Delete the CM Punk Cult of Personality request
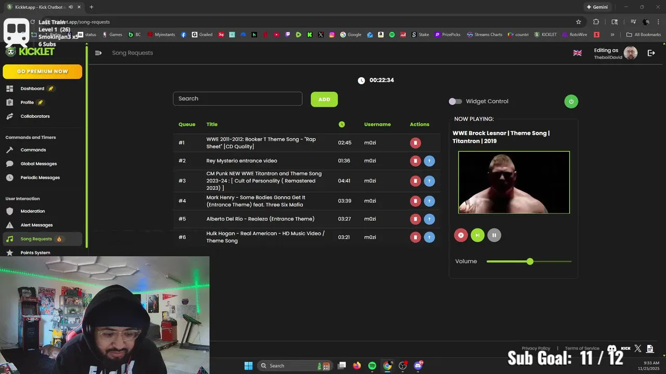 coord(415,181)
